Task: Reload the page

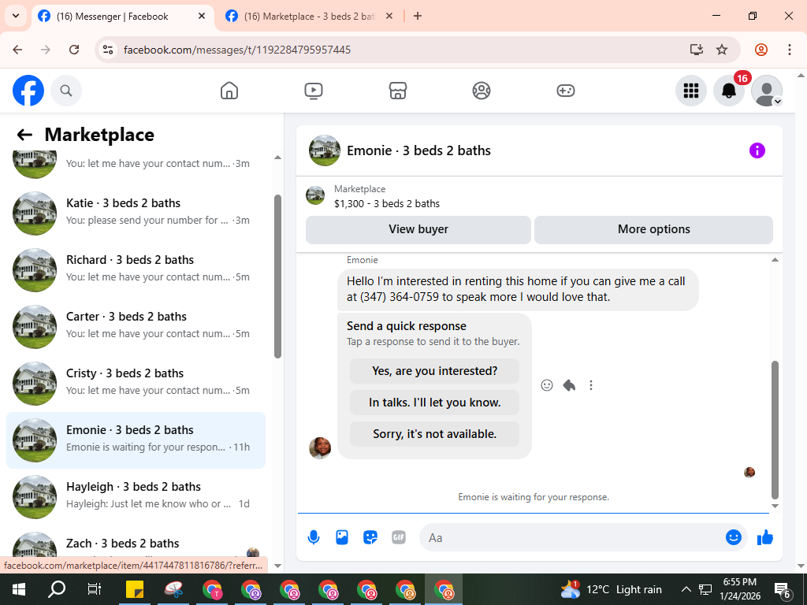Action: [x=74, y=50]
